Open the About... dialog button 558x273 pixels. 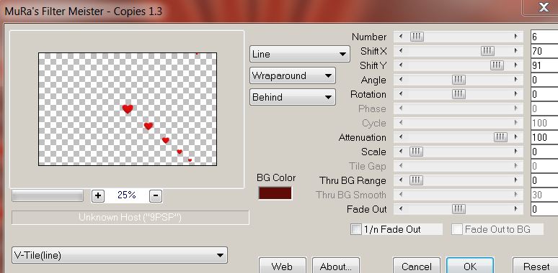point(335,266)
